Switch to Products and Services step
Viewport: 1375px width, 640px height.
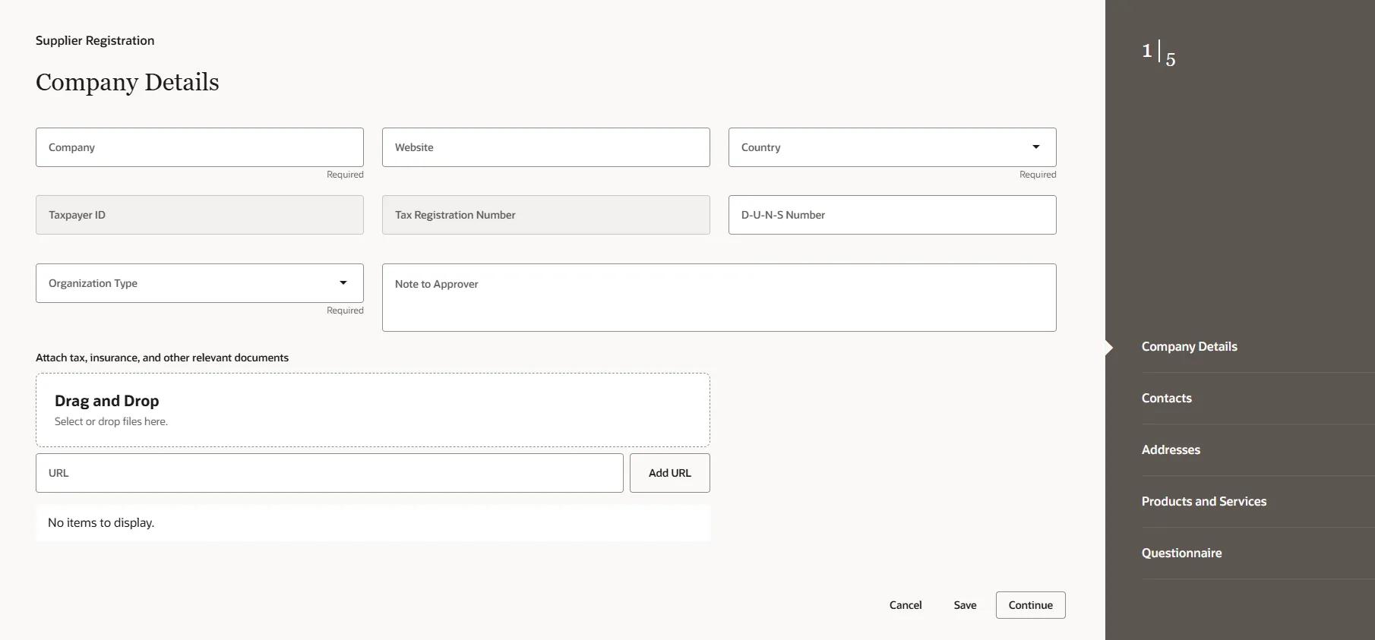(x=1204, y=502)
